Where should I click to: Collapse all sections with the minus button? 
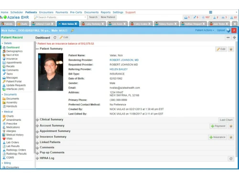point(228,38)
